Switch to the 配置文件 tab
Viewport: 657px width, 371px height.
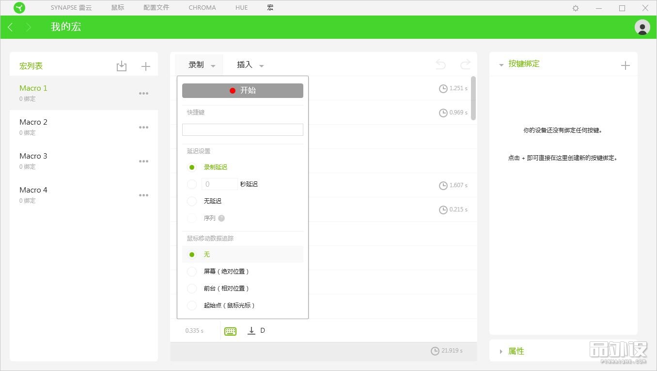pyautogui.click(x=156, y=8)
